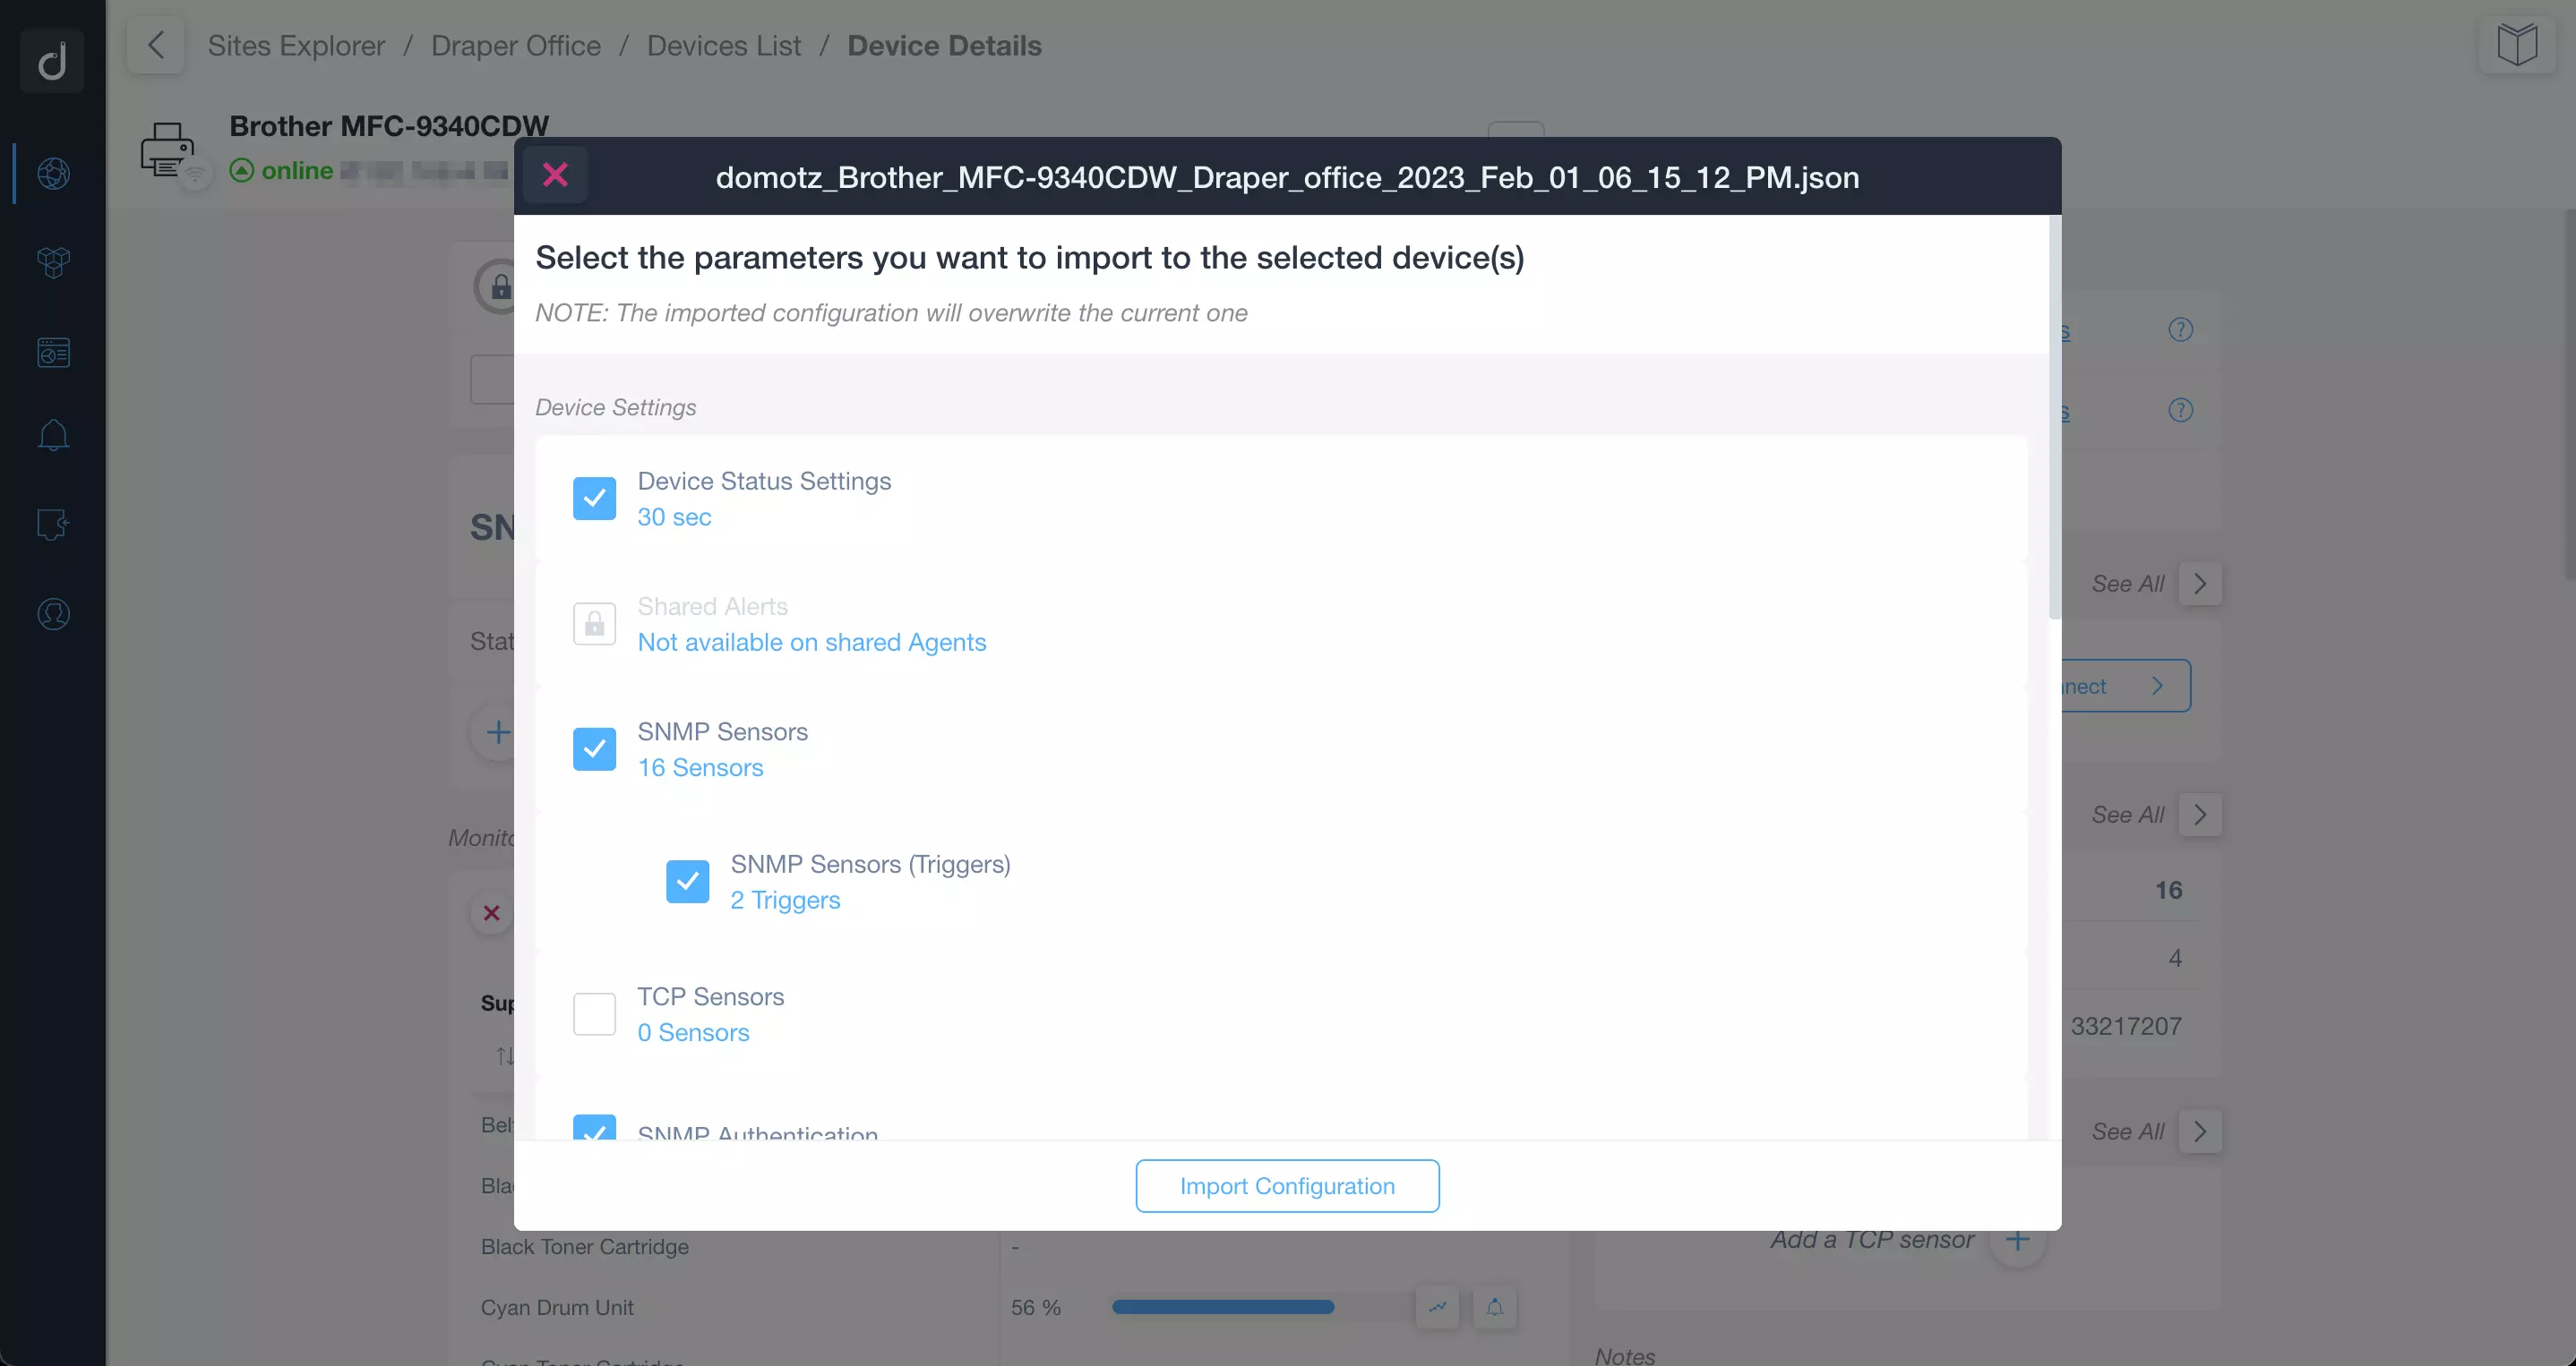2576x1366 pixels.
Task: Uncheck SNMP Sensors (Triggers) checkbox
Action: tap(687, 882)
